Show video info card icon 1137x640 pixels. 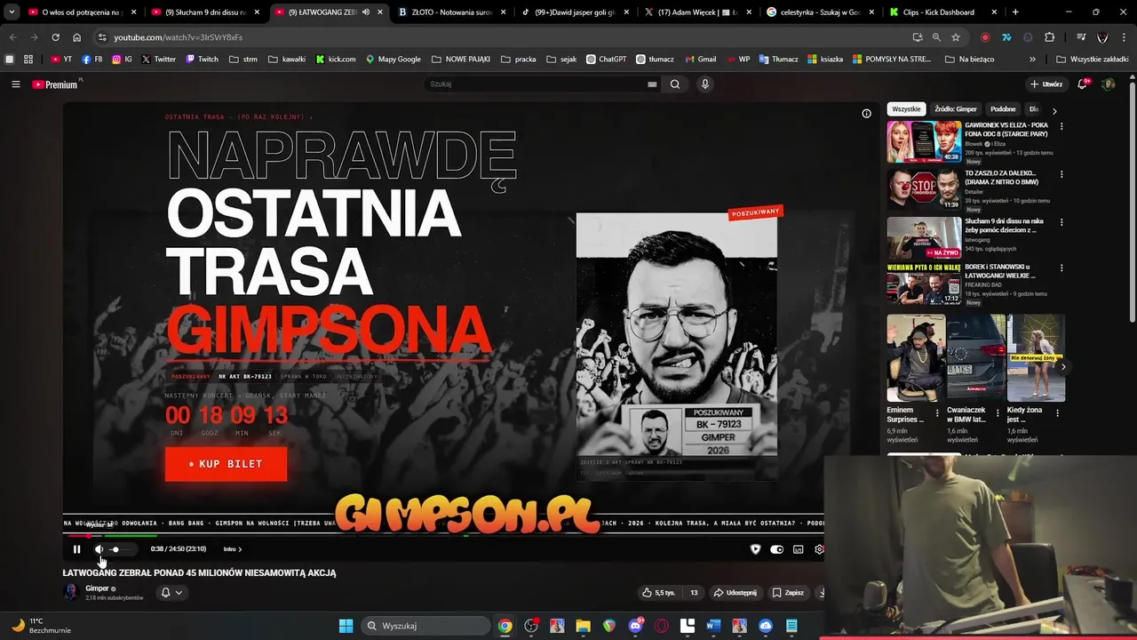[x=866, y=114]
